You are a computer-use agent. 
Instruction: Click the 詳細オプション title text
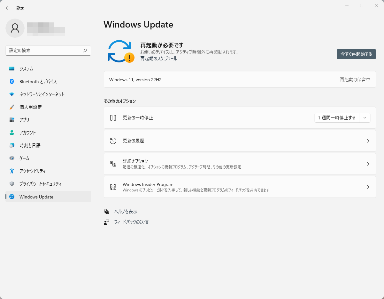pos(135,161)
